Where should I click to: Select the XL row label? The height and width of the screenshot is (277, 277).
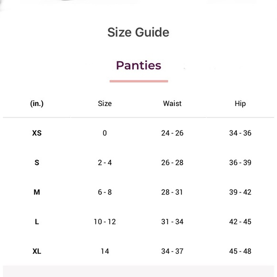37,251
